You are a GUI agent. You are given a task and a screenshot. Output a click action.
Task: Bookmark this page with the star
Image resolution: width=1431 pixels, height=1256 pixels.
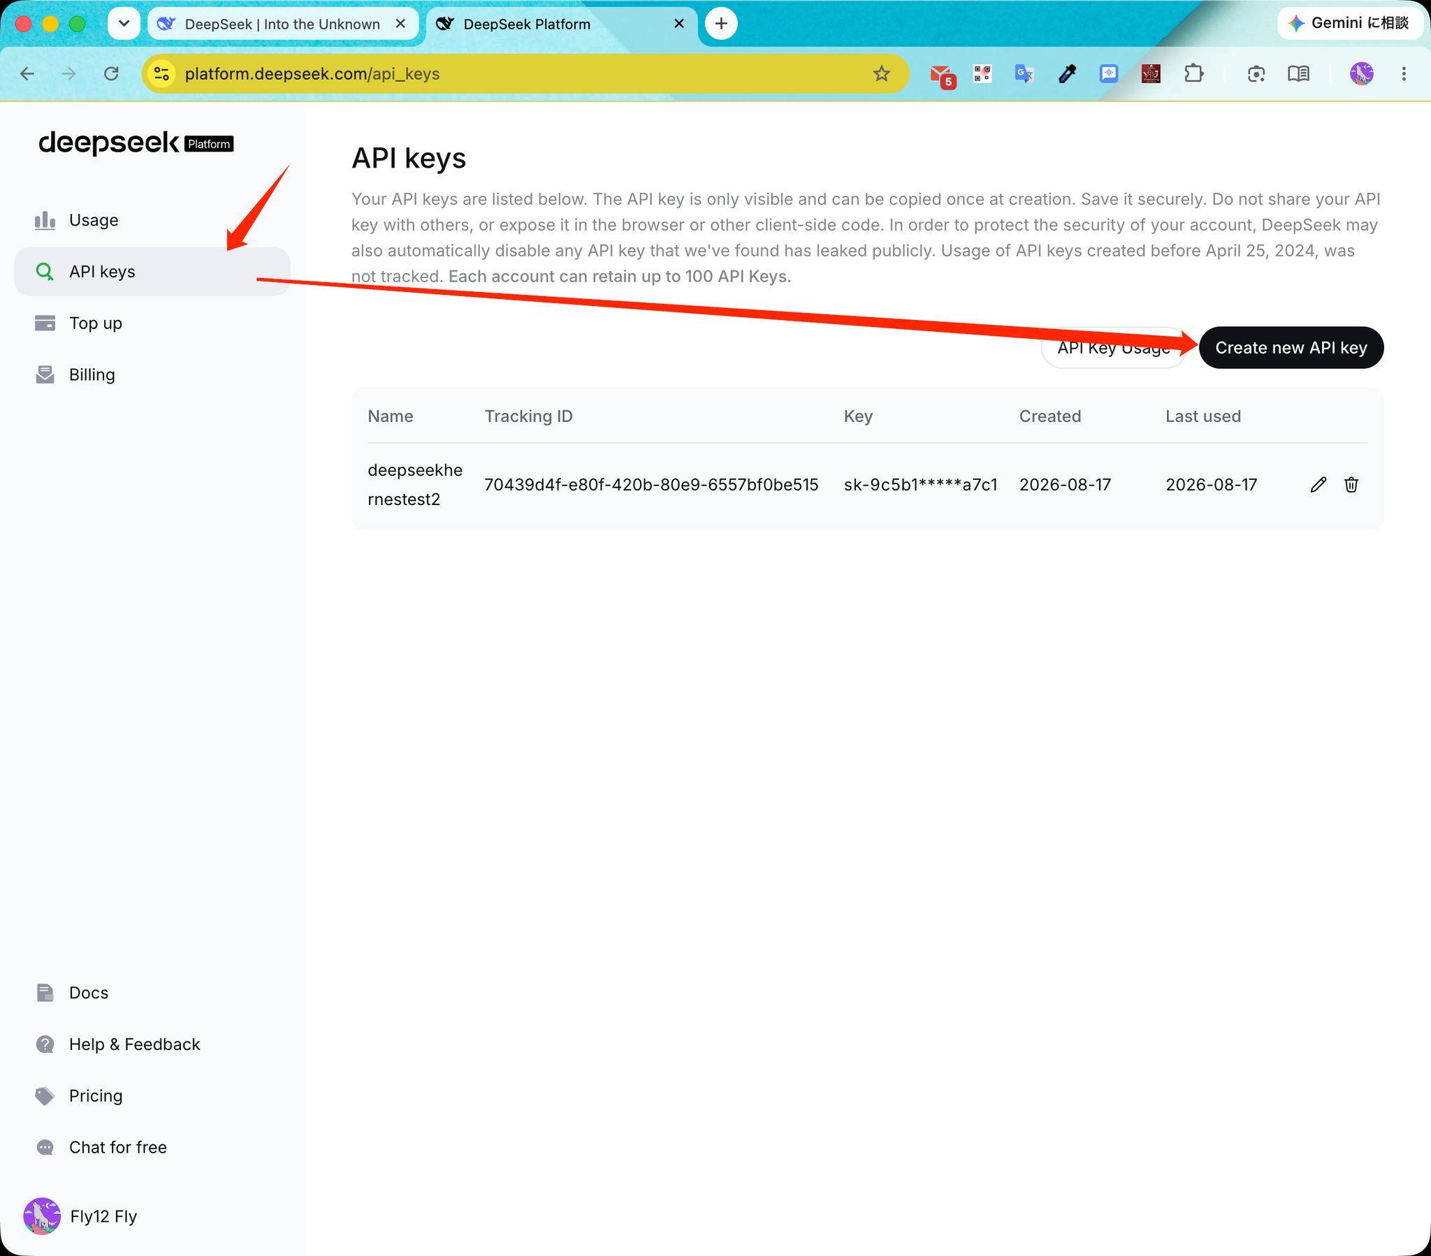(881, 73)
